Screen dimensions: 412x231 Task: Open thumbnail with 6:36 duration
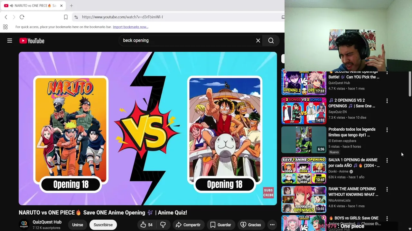coord(304,140)
